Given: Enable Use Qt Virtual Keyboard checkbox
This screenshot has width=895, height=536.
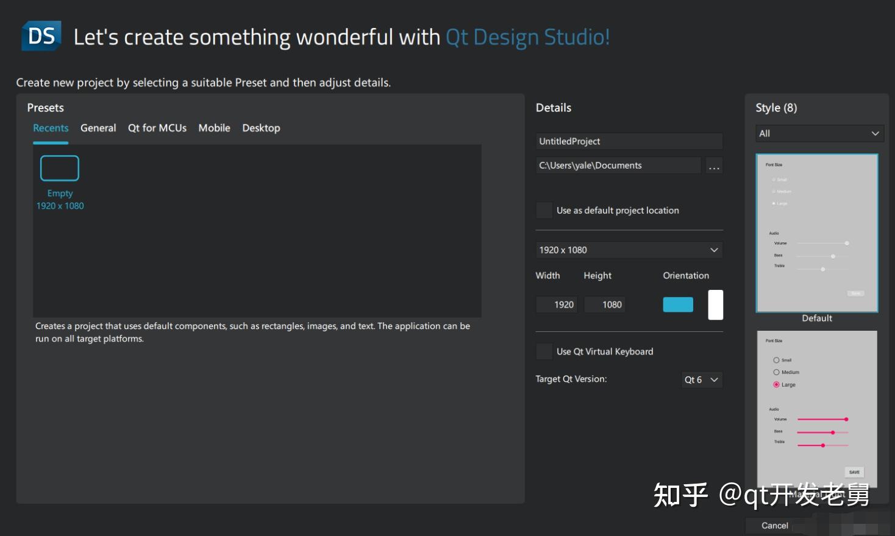Looking at the screenshot, I should tap(544, 351).
